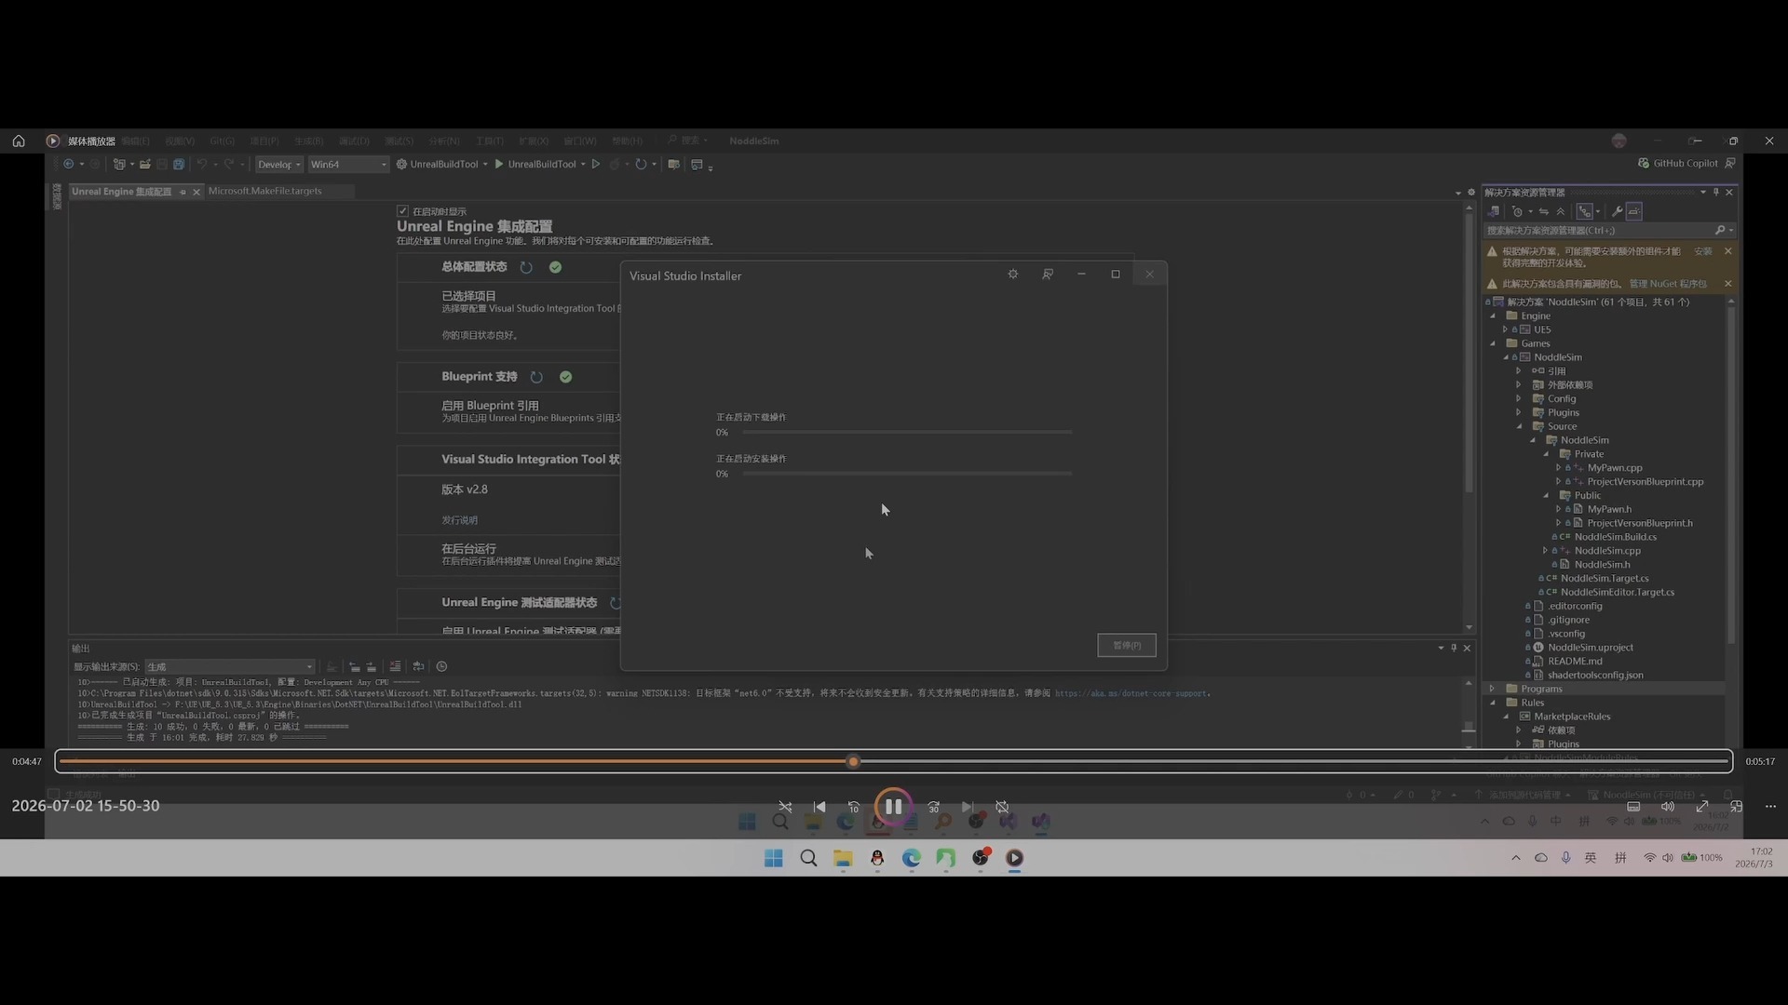Toggle repeat mode in the media player
1788x1005 pixels.
click(x=1002, y=807)
